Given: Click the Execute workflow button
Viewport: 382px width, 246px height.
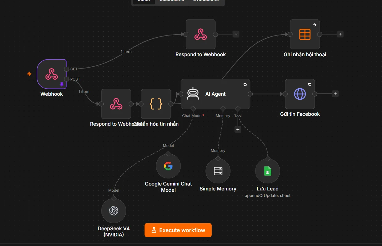Looking at the screenshot, I should coord(178,230).
